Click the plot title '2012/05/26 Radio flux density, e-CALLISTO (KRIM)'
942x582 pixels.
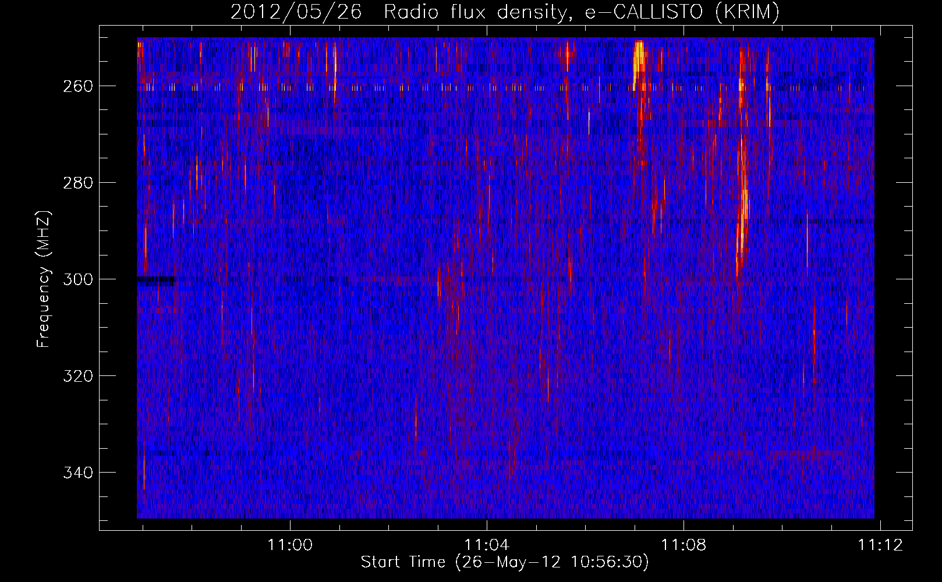505,12
